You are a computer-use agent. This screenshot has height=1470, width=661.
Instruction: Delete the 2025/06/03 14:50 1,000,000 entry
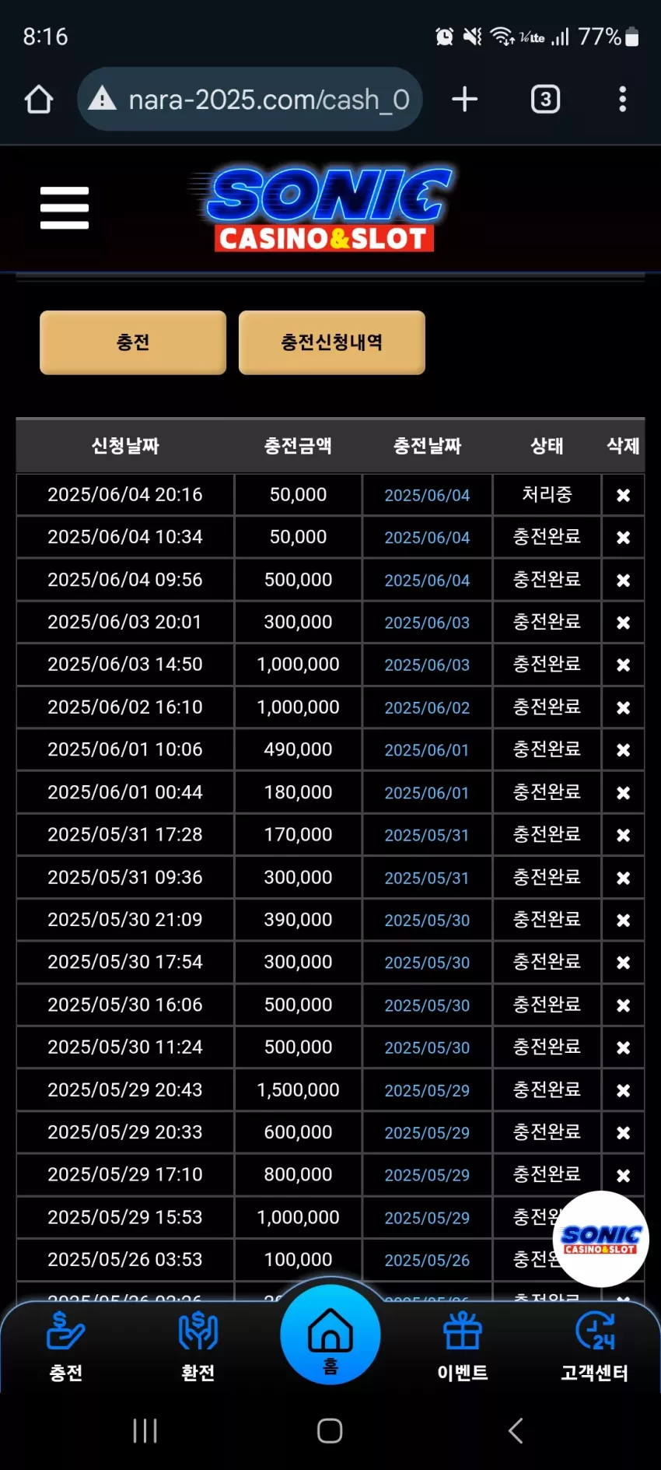[623, 665]
